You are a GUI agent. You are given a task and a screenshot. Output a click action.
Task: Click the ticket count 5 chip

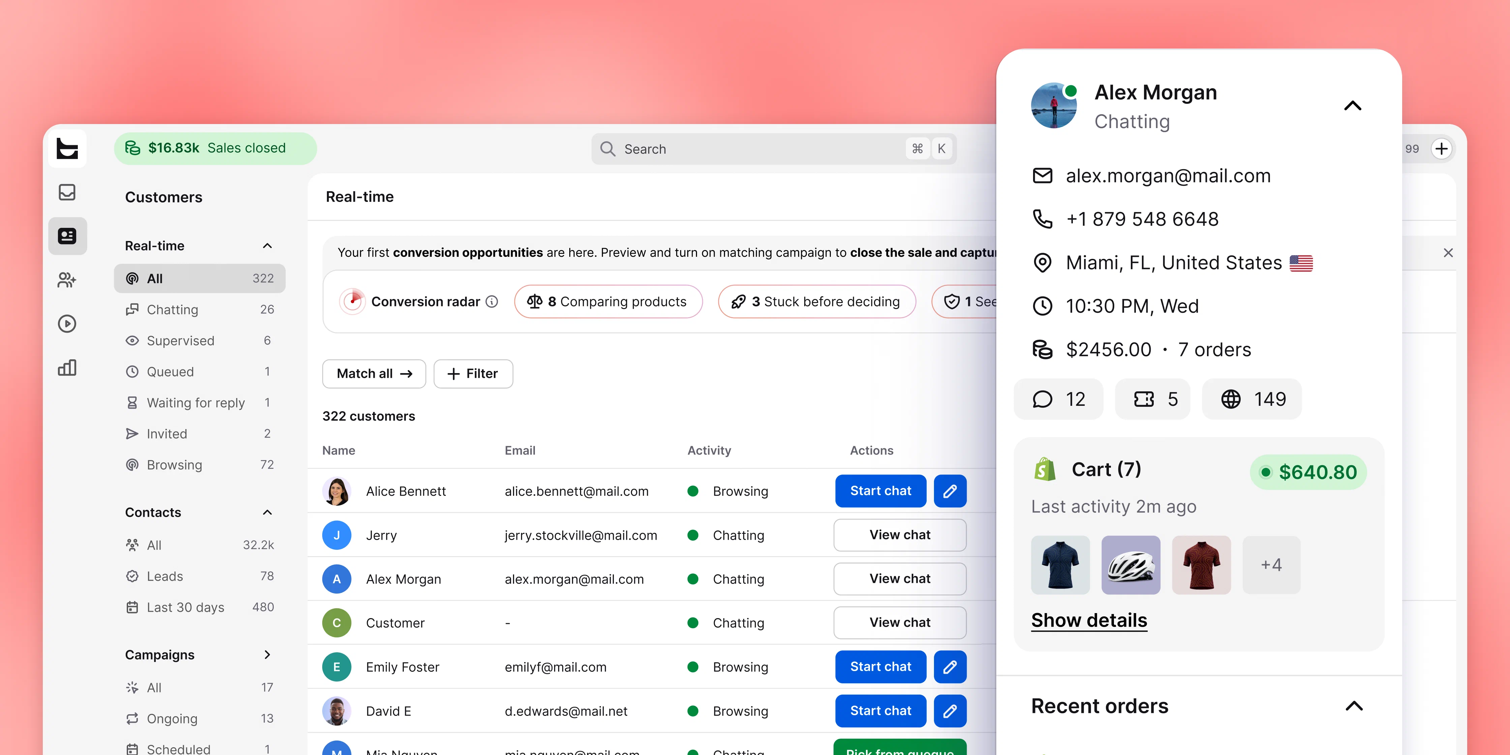1152,399
